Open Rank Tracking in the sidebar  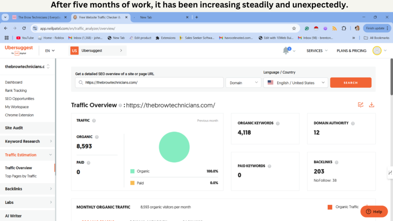click(16, 91)
